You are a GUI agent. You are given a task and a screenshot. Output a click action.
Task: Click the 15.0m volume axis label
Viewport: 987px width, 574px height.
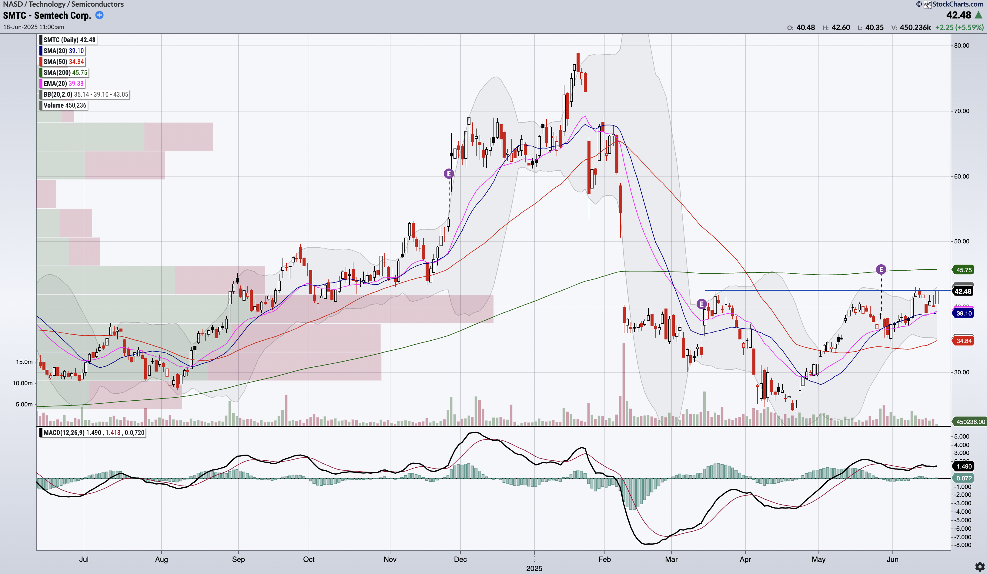tap(24, 362)
